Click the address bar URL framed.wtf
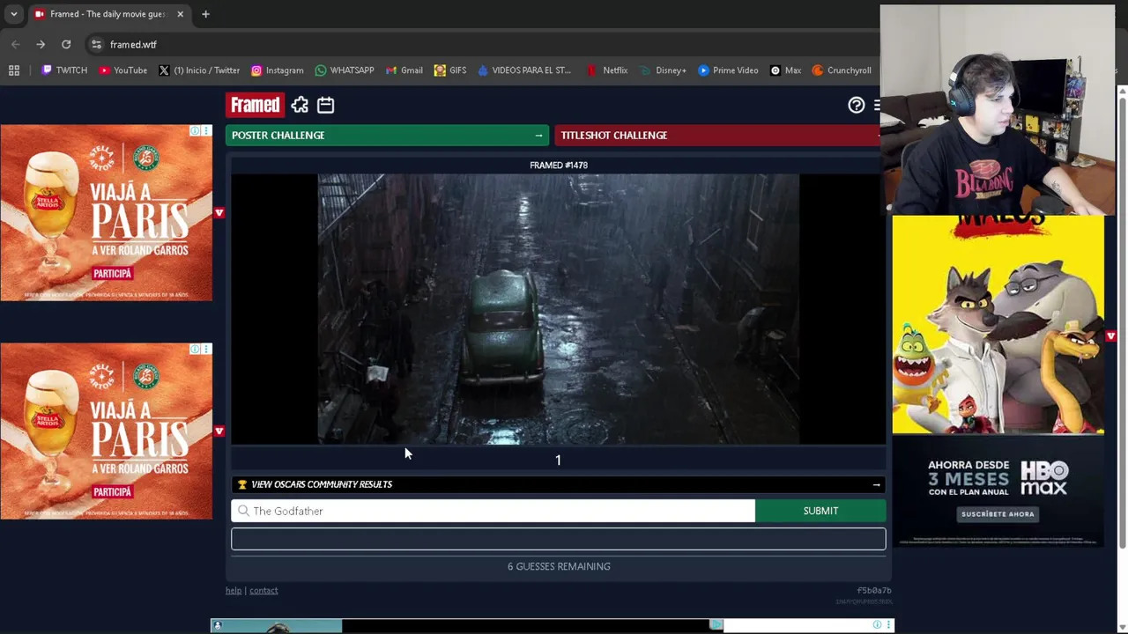The image size is (1128, 634). [x=133, y=44]
